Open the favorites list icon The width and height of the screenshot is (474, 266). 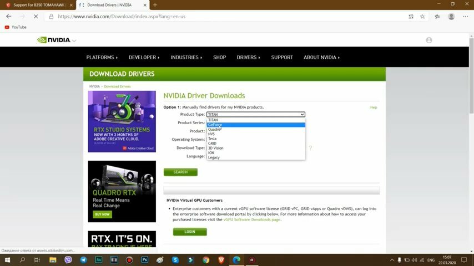(x=437, y=17)
